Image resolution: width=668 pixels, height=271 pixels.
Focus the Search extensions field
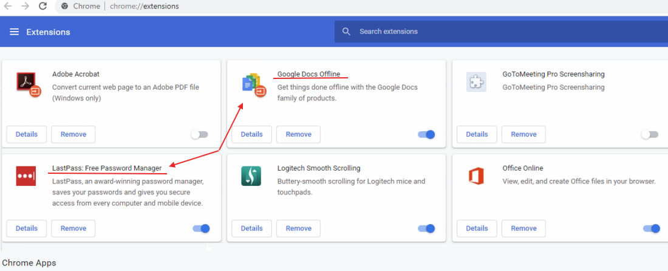[x=501, y=32]
